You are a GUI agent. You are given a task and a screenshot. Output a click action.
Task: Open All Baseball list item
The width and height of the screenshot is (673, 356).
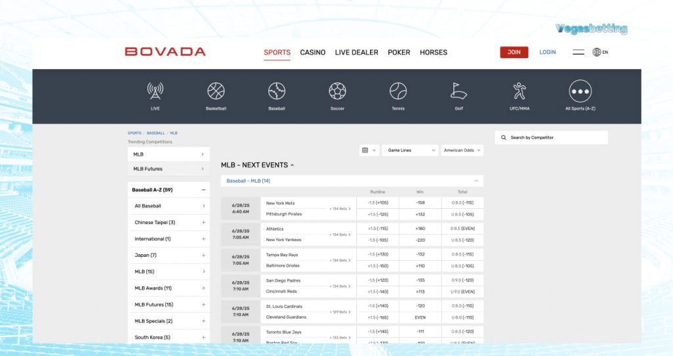169,206
